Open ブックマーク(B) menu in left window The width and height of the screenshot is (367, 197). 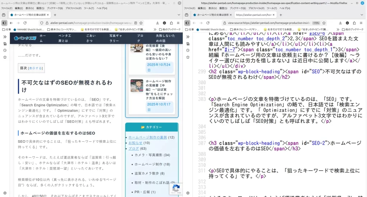pyautogui.click(x=55, y=8)
